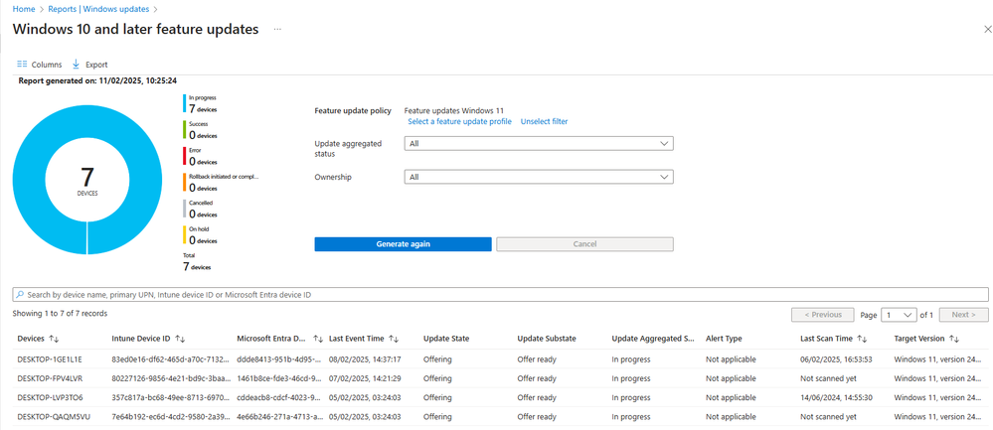Focus the device search box

500,295
